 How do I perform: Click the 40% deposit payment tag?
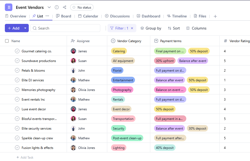(165, 148)
